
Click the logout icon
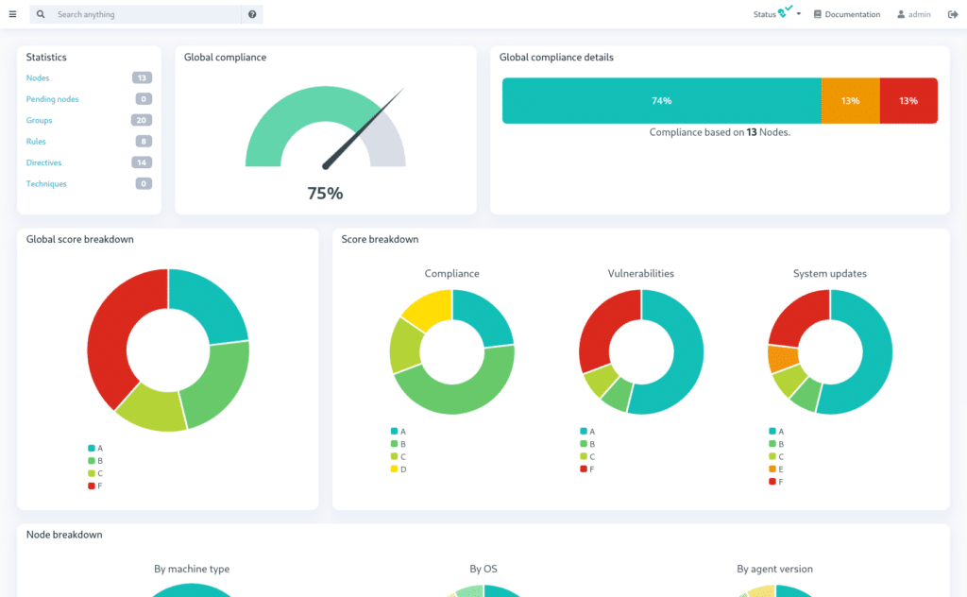tap(952, 14)
